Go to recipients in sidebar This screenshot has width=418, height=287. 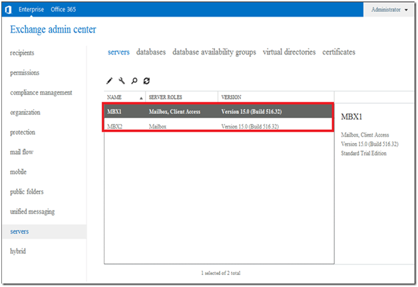click(22, 53)
